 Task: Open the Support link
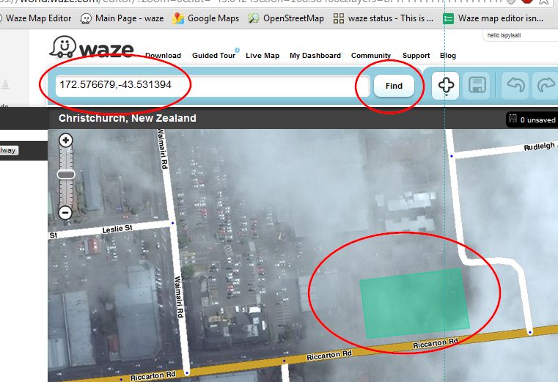tap(416, 56)
